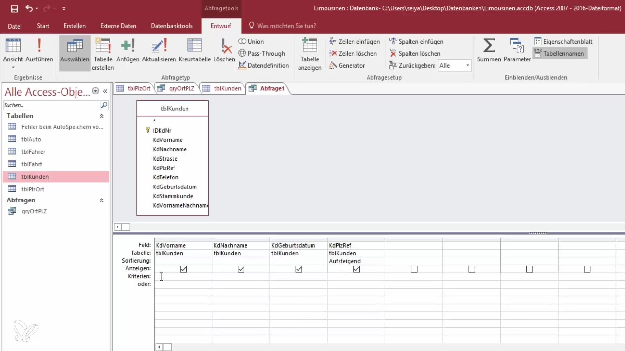This screenshot has width=625, height=351.
Task: Click Zeilen einfügen button
Action: pos(354,42)
